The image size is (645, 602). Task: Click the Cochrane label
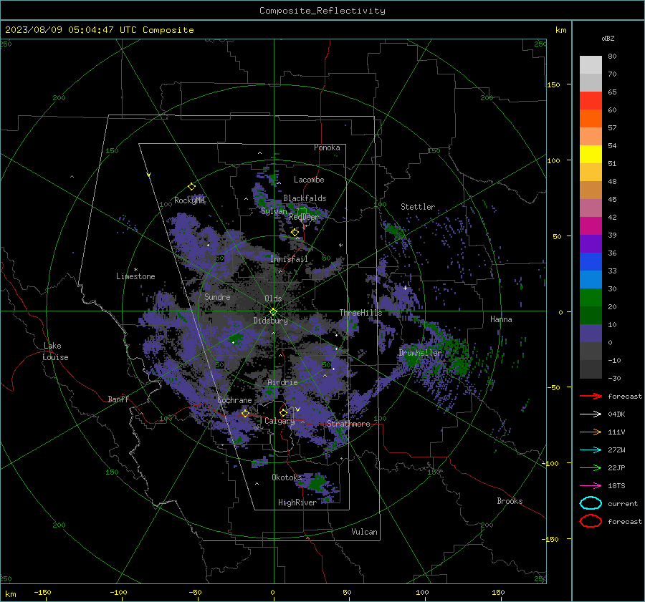click(x=234, y=400)
